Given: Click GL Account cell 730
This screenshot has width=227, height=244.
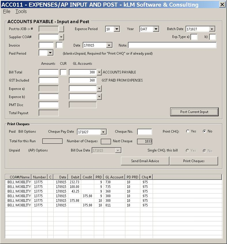Looking at the screenshot, I should click(114, 182).
